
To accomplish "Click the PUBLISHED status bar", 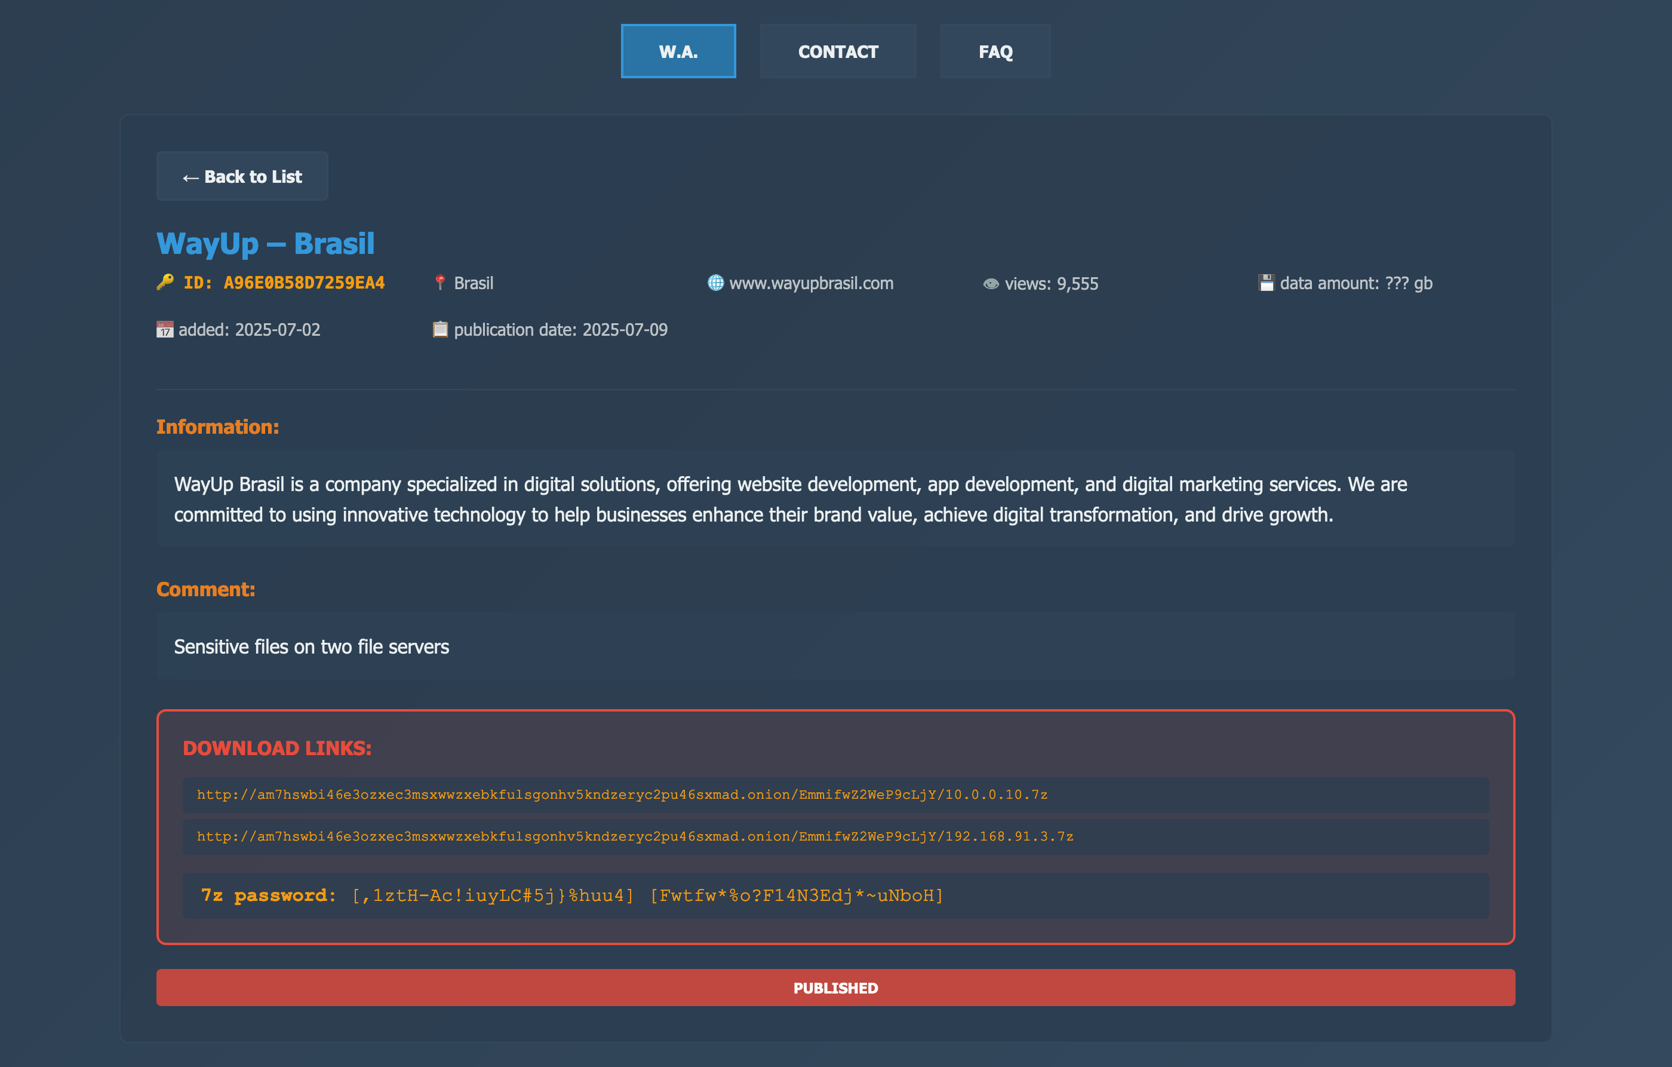I will 835,987.
